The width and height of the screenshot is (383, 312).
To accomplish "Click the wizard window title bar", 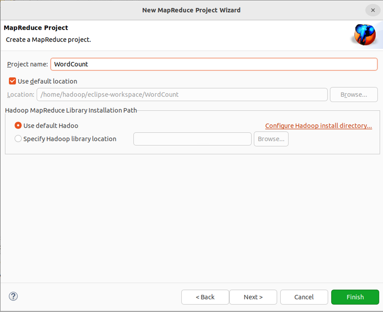I will (191, 10).
